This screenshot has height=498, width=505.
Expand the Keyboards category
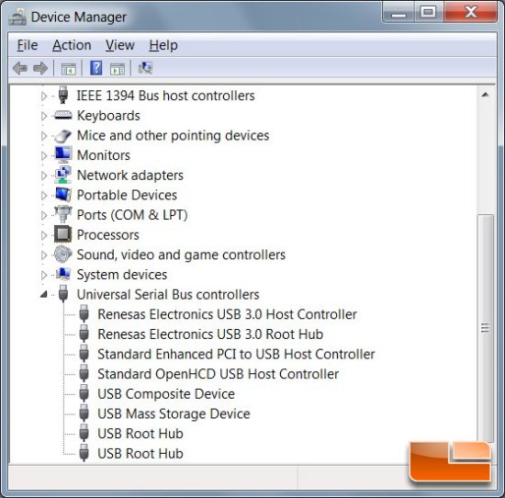pyautogui.click(x=44, y=116)
